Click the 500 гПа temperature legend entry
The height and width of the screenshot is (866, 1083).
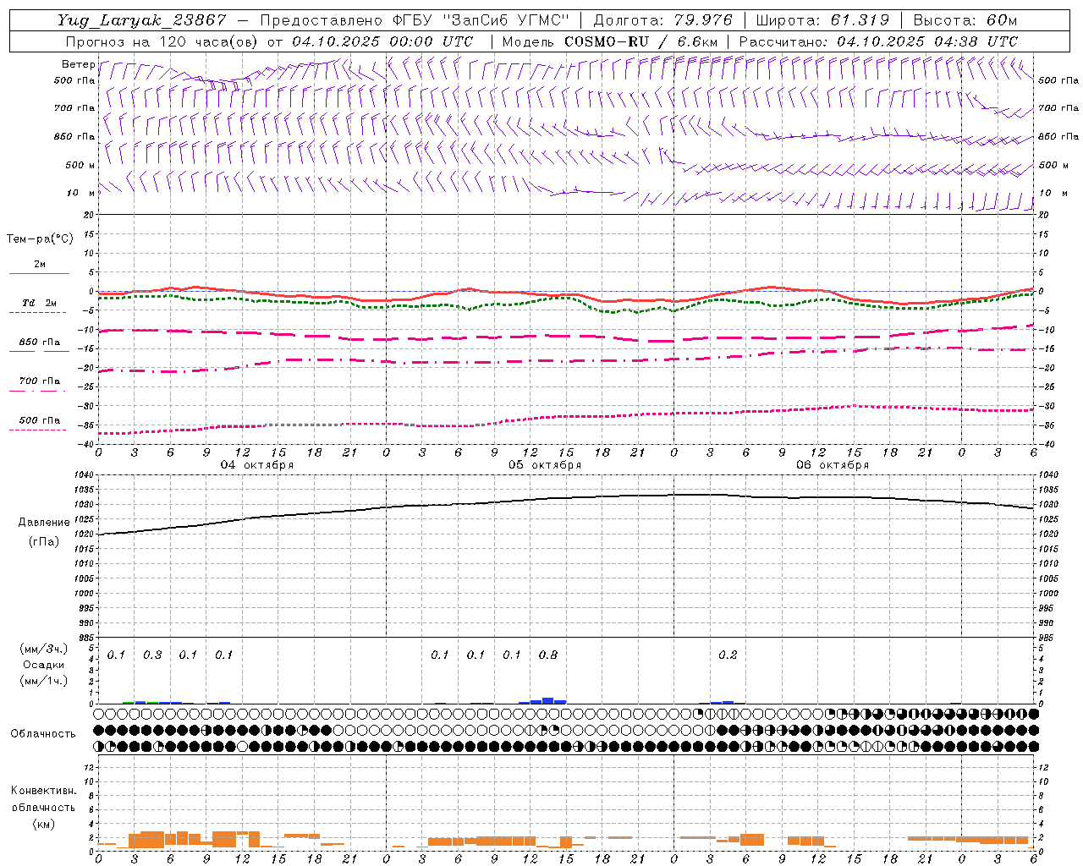click(x=40, y=420)
